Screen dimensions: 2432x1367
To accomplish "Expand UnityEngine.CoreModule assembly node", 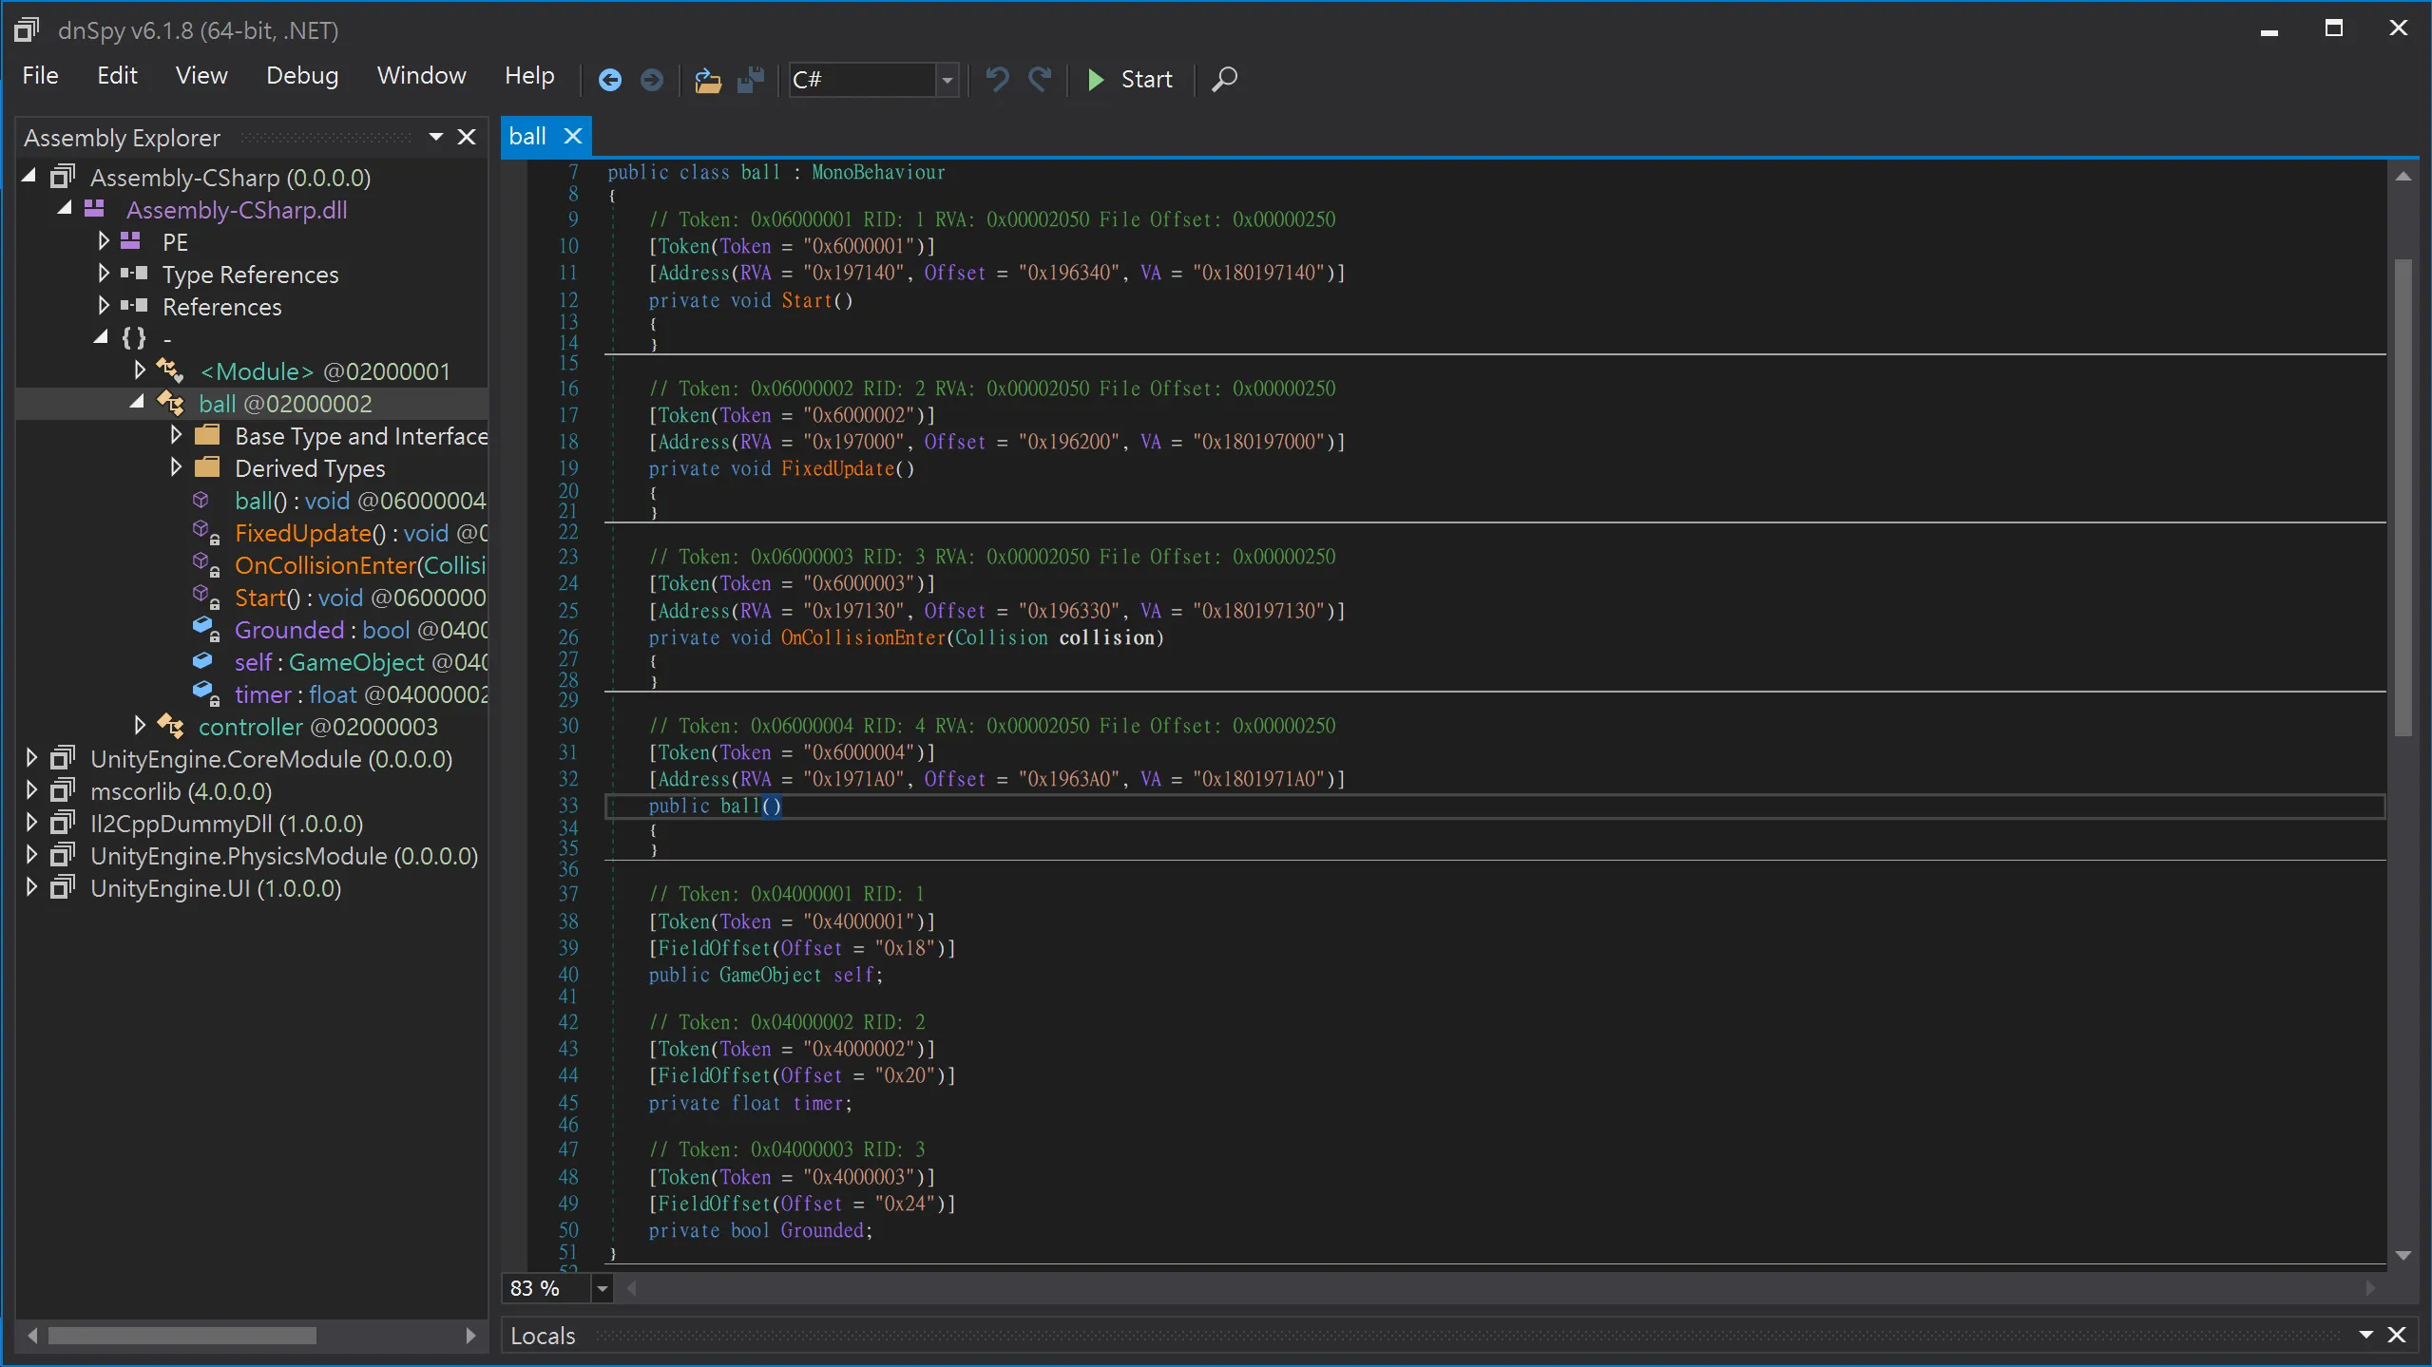I will coord(31,758).
